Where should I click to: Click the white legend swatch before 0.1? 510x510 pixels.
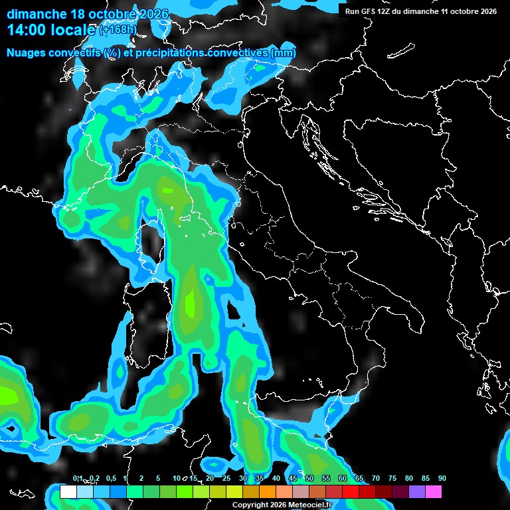point(68,491)
